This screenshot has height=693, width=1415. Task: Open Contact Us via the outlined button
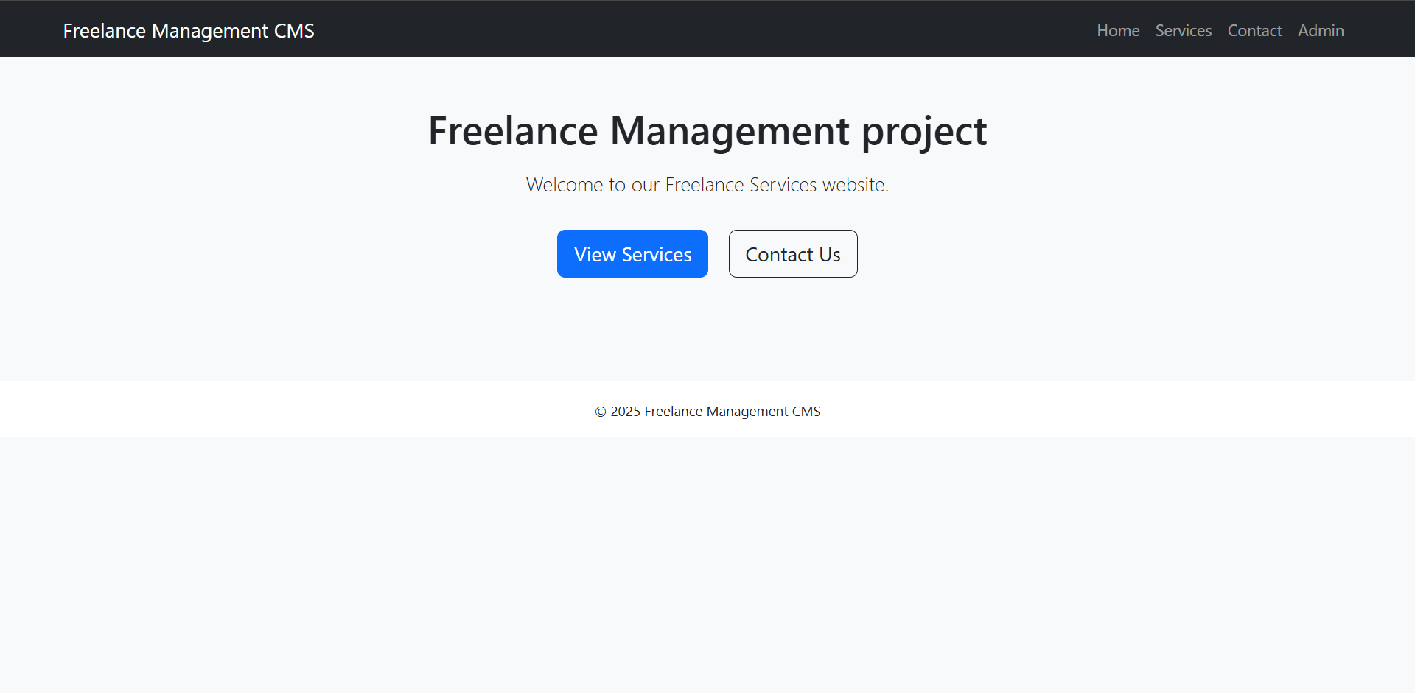pyautogui.click(x=792, y=253)
